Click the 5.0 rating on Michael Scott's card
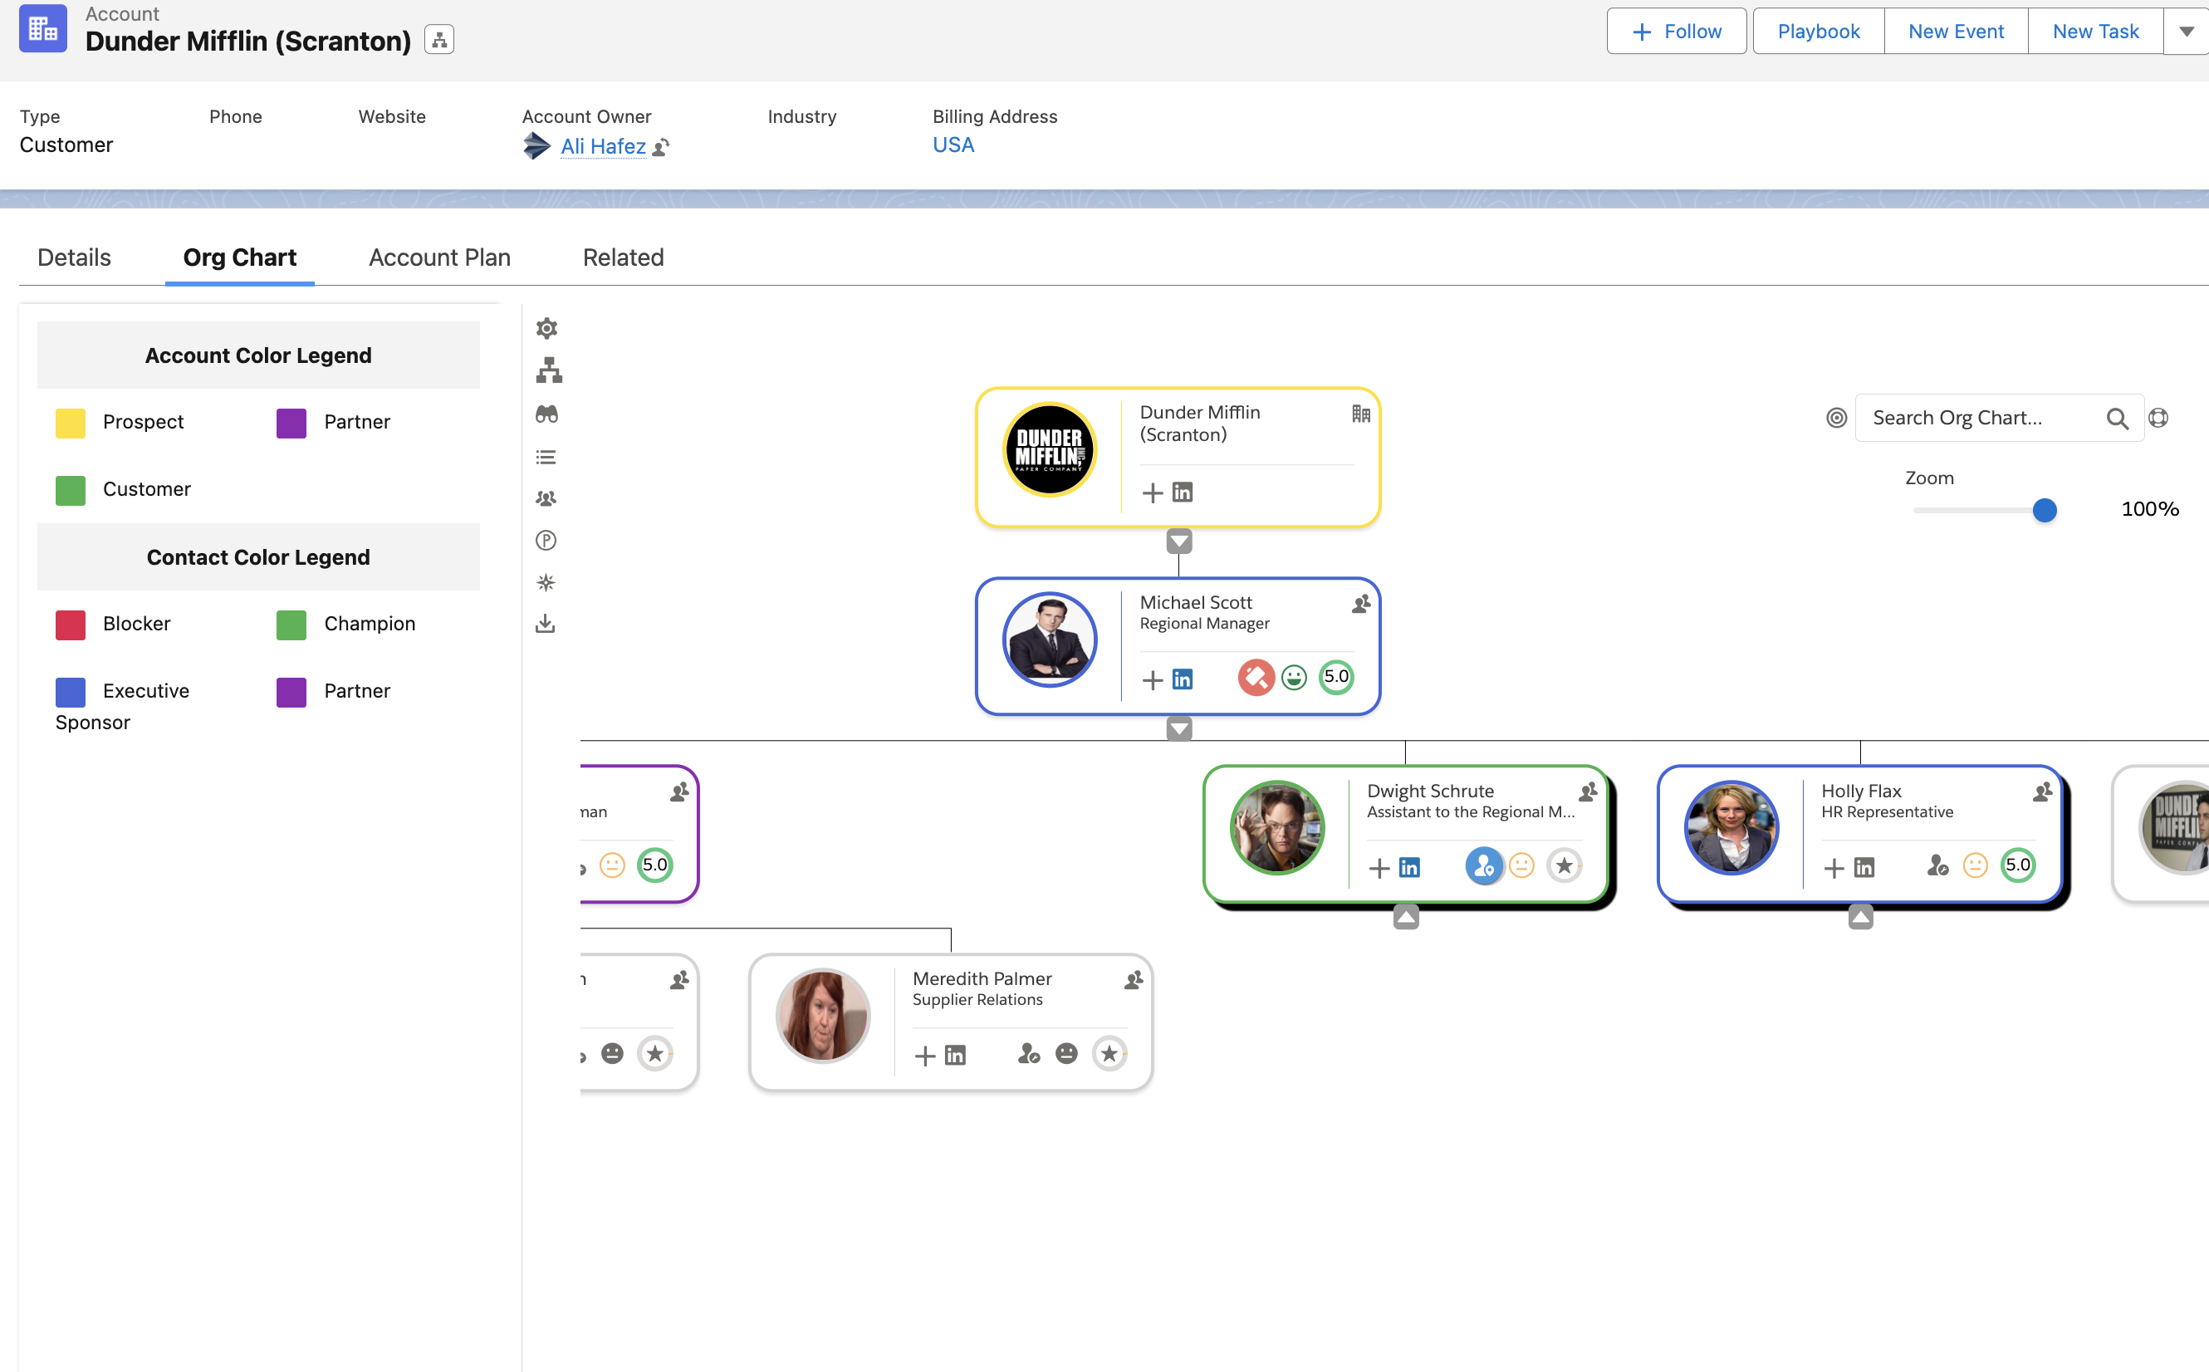Viewport: 2209px width, 1372px height. [1336, 677]
